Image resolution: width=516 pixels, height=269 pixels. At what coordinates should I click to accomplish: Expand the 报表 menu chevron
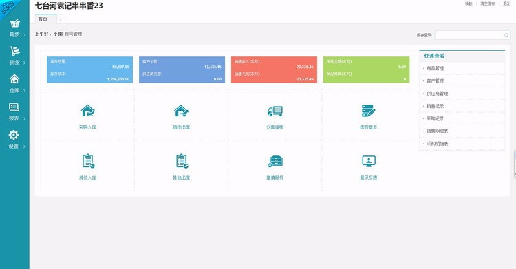click(24, 118)
